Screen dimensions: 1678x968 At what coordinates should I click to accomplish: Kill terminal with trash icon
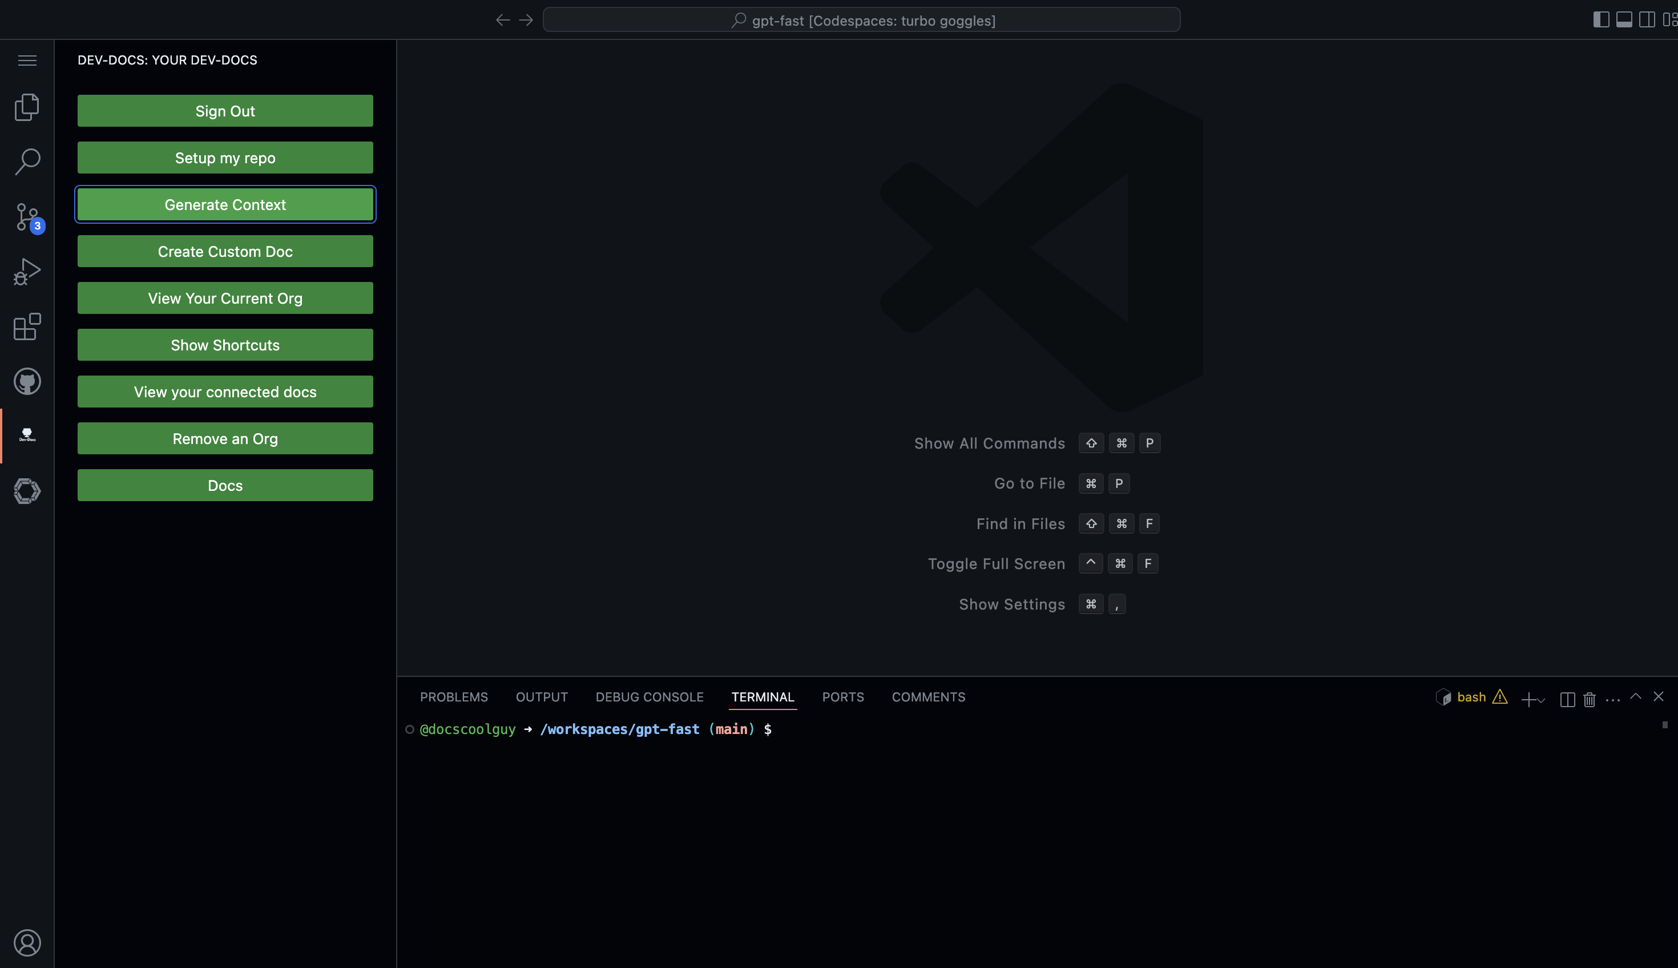pyautogui.click(x=1589, y=699)
